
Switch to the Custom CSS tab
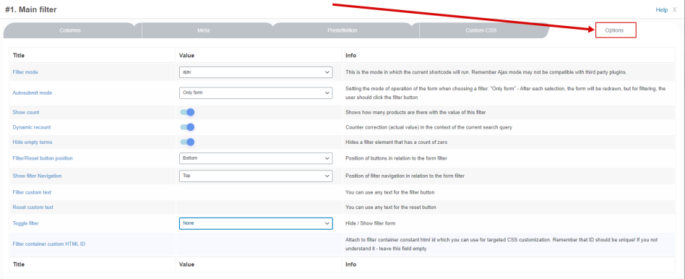coord(481,30)
